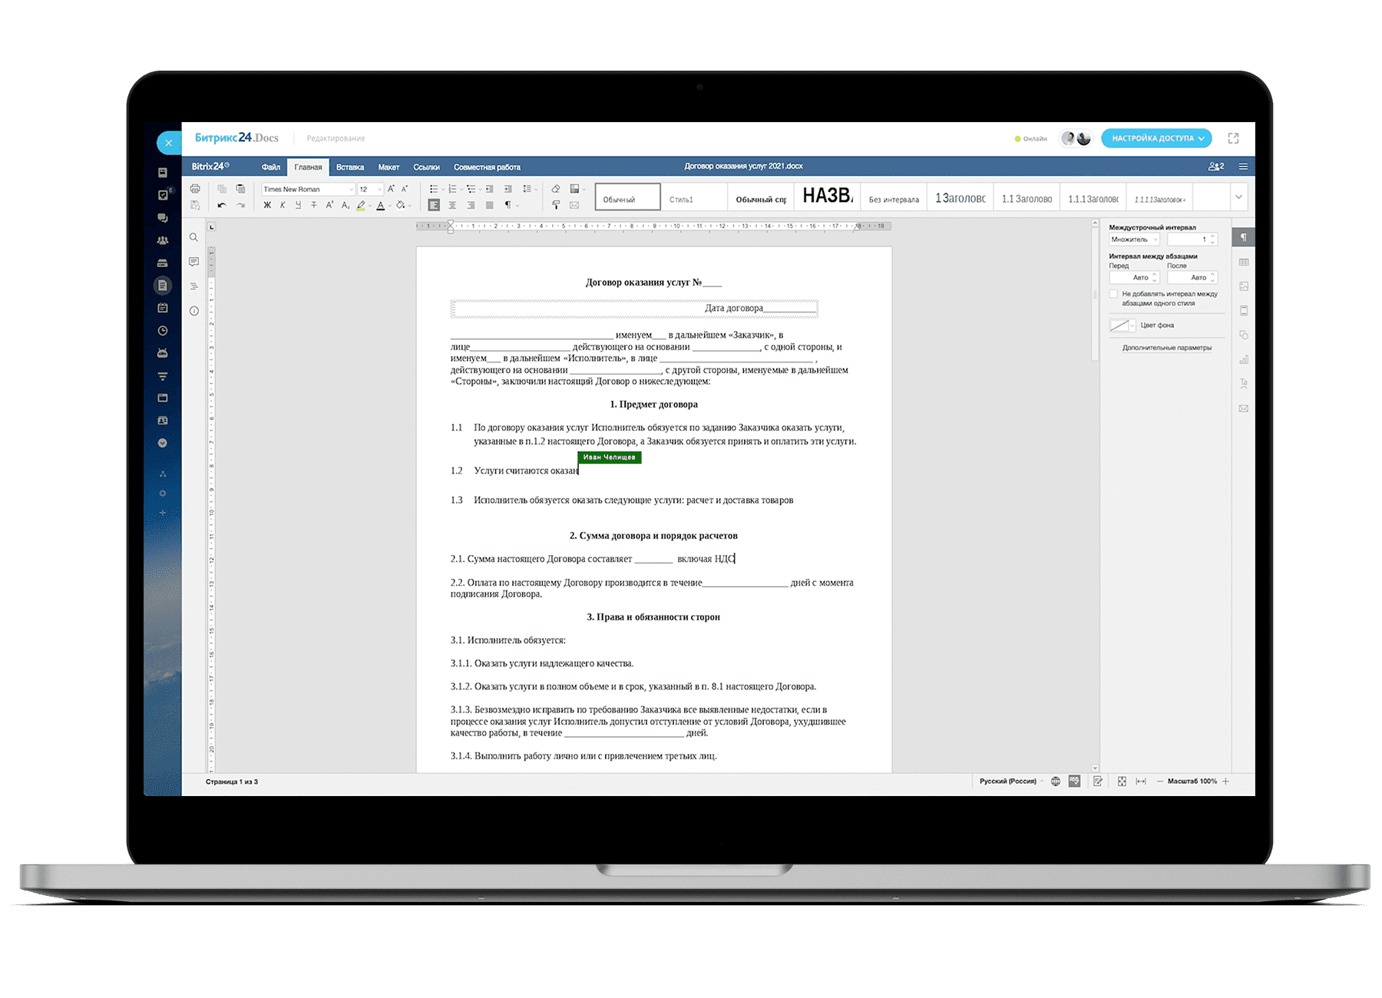Increase paragraph indent

click(x=508, y=189)
